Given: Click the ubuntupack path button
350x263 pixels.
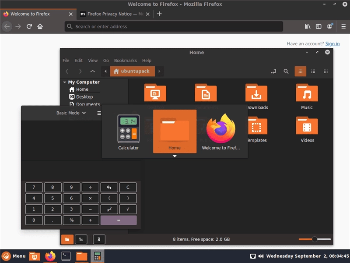Looking at the screenshot, I should (x=132, y=71).
